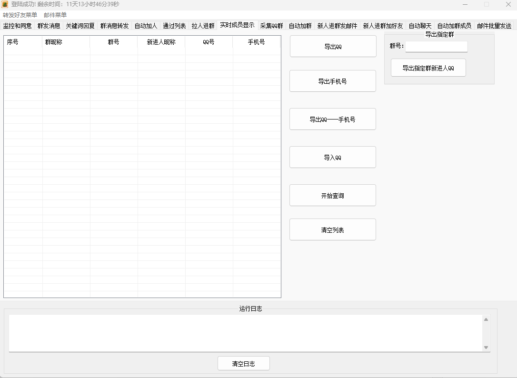Click the 导入QQ button
This screenshot has height=378, width=517.
(x=332, y=157)
